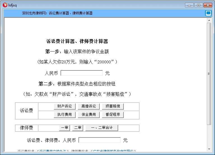Viewport: 215px width, 155px height.
Task: Close the lsfjsq calculator window
Action: (207, 5)
